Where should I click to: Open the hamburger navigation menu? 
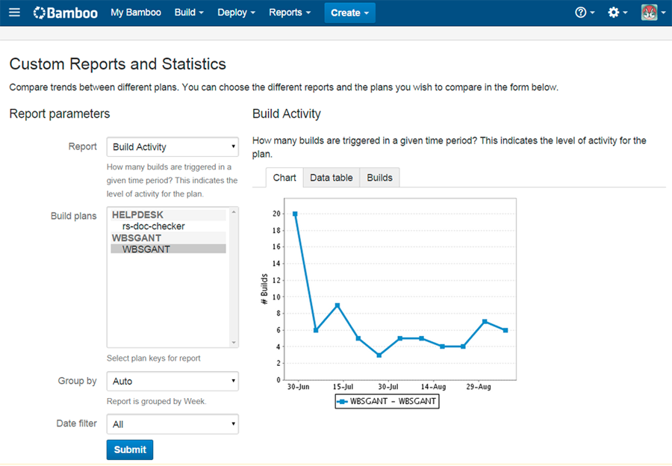pyautogui.click(x=15, y=13)
